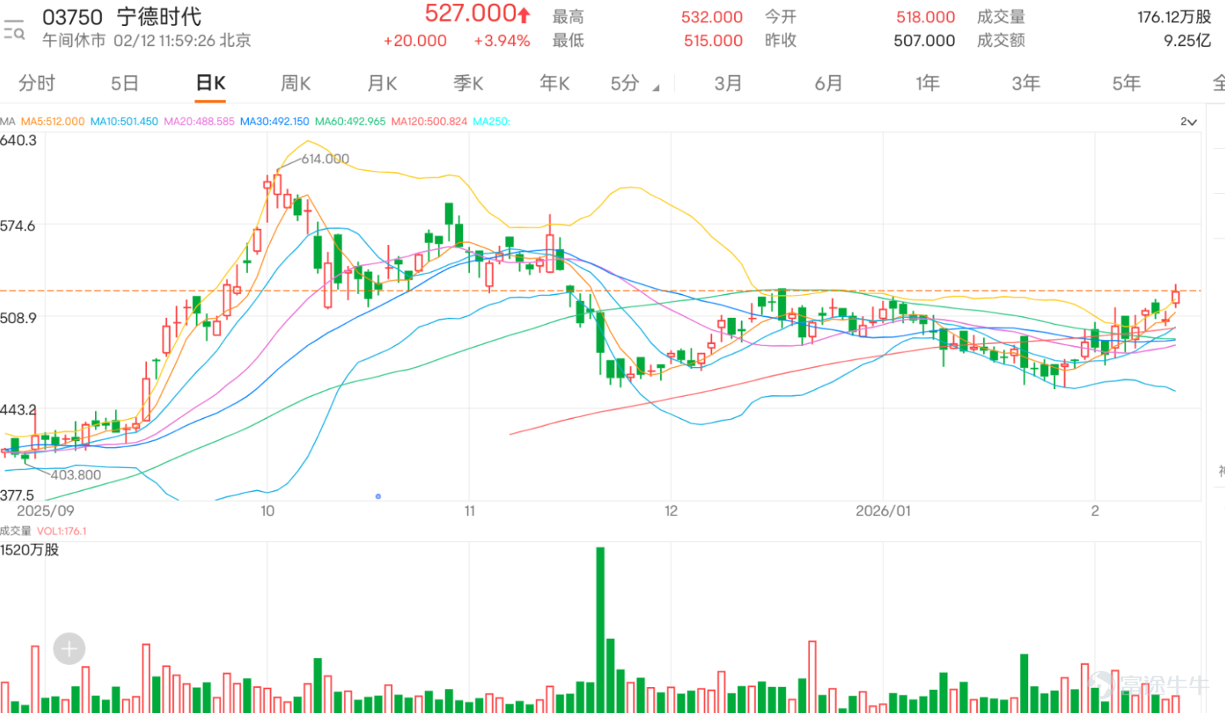Click the 成交额 value 9.25亿

[x=1187, y=41]
